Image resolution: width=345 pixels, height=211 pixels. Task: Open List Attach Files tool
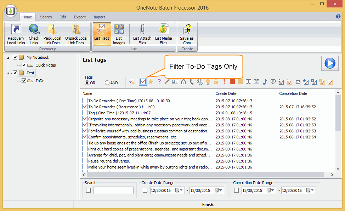pos(142,34)
